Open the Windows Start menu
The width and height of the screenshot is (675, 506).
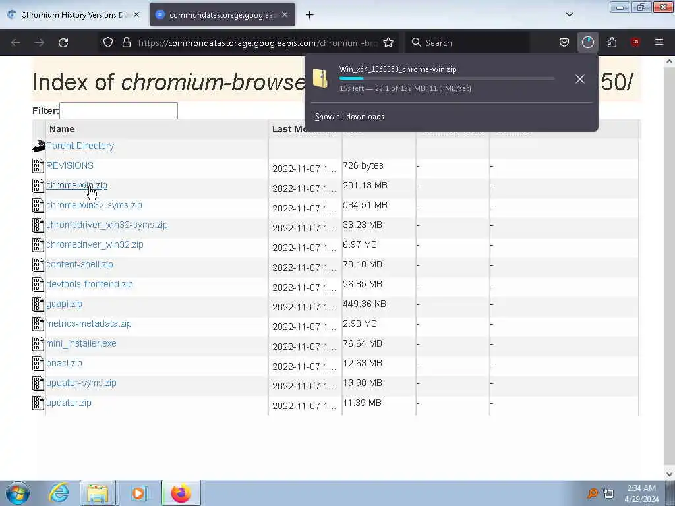click(18, 493)
